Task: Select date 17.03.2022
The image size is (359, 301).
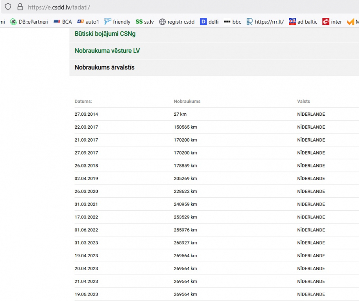Action: point(86,217)
